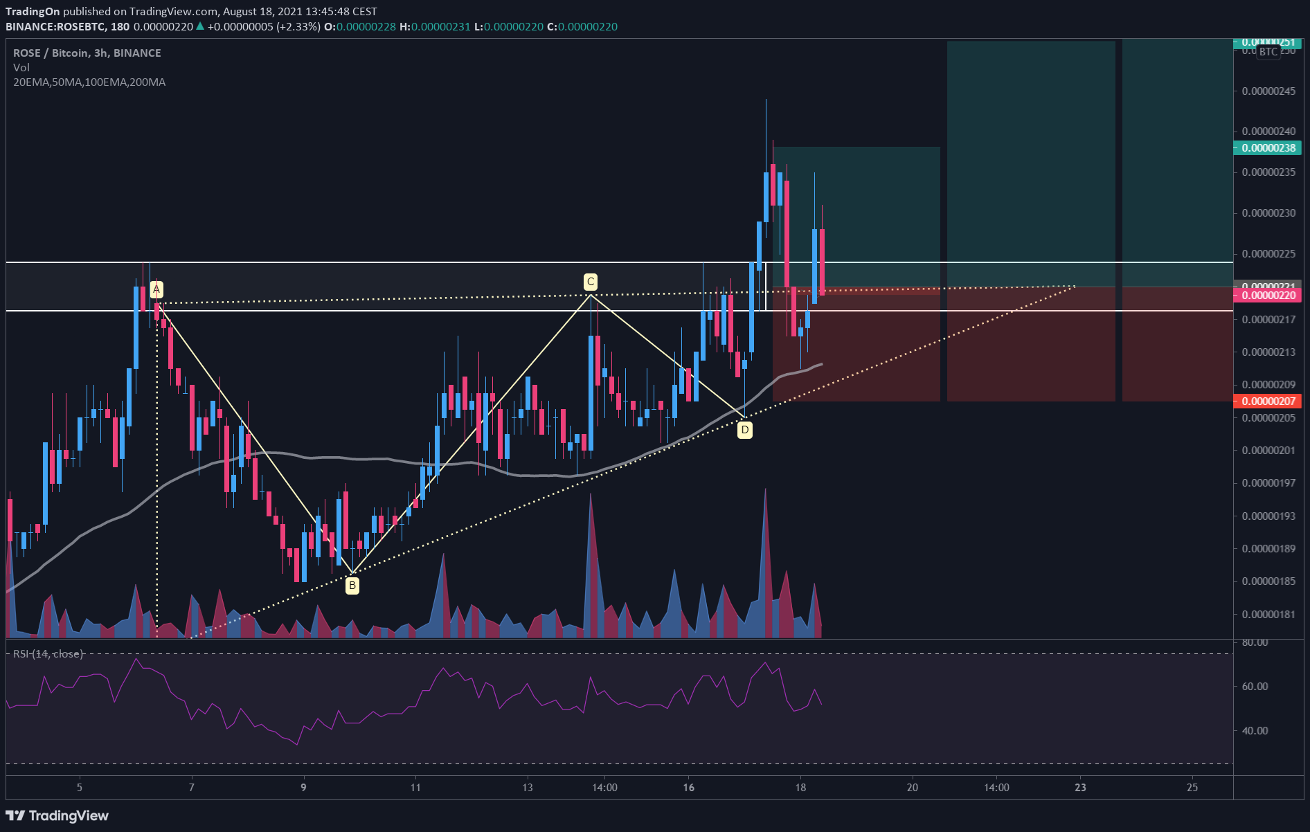The height and width of the screenshot is (832, 1310).
Task: Click the date label 7 on time axis
Action: click(x=192, y=788)
